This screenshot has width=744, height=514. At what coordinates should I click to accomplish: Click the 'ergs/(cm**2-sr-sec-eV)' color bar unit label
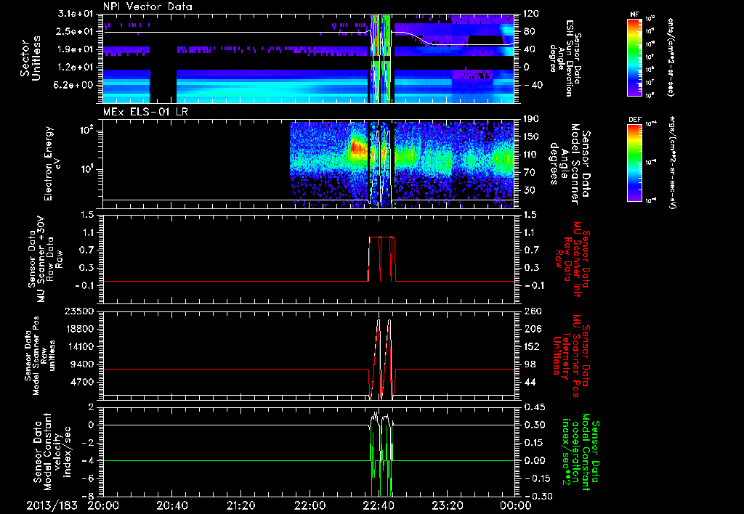click(672, 163)
